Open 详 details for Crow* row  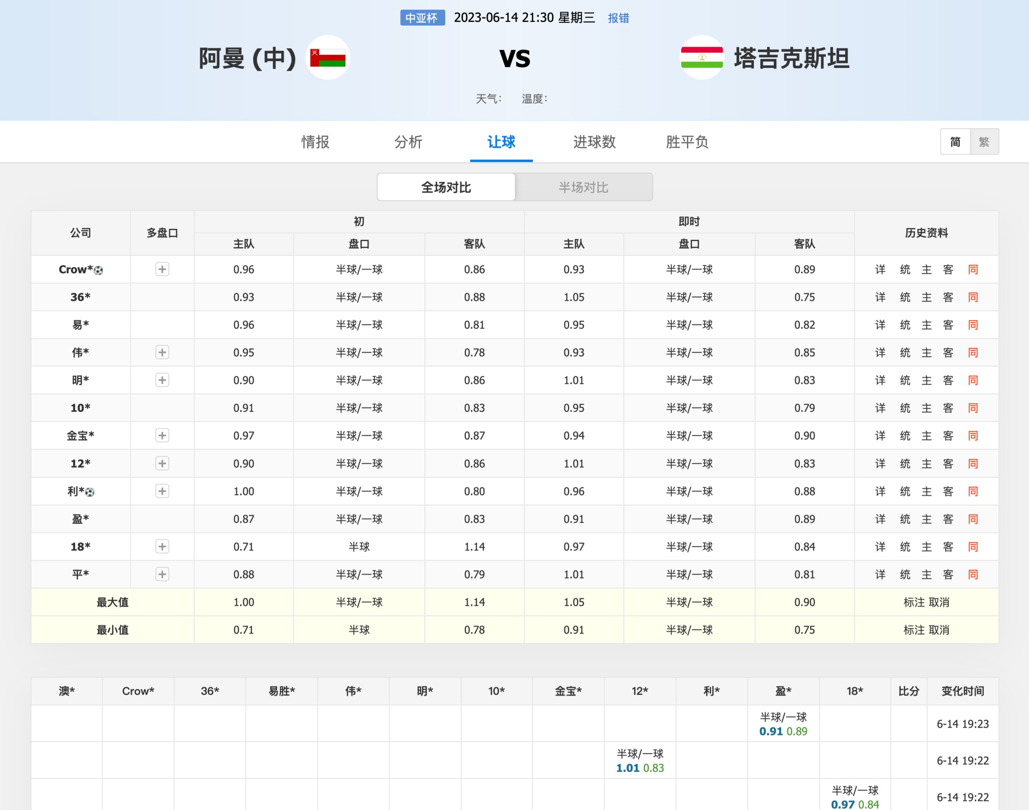pyautogui.click(x=881, y=269)
